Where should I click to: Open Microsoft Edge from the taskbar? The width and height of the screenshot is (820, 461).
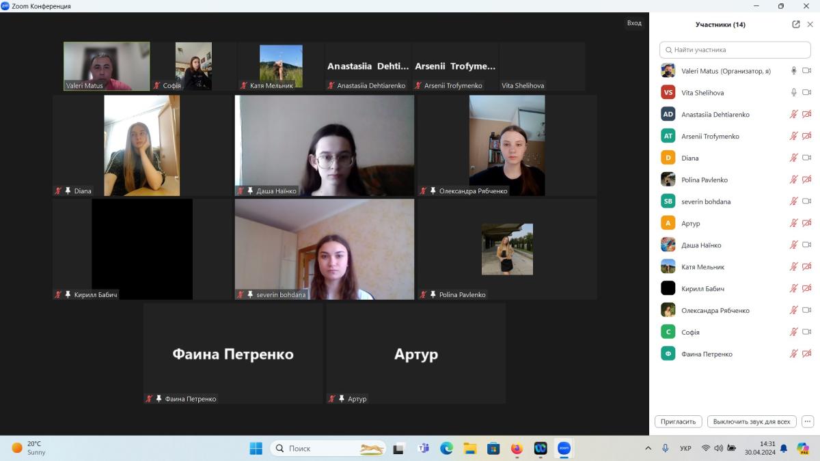point(446,448)
